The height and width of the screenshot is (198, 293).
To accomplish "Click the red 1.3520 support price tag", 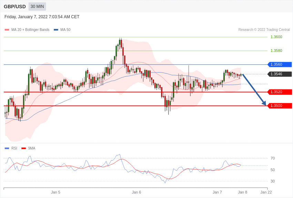I will click(x=280, y=92).
